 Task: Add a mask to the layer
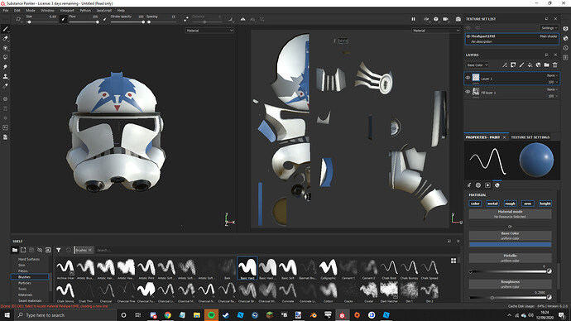tap(513, 65)
